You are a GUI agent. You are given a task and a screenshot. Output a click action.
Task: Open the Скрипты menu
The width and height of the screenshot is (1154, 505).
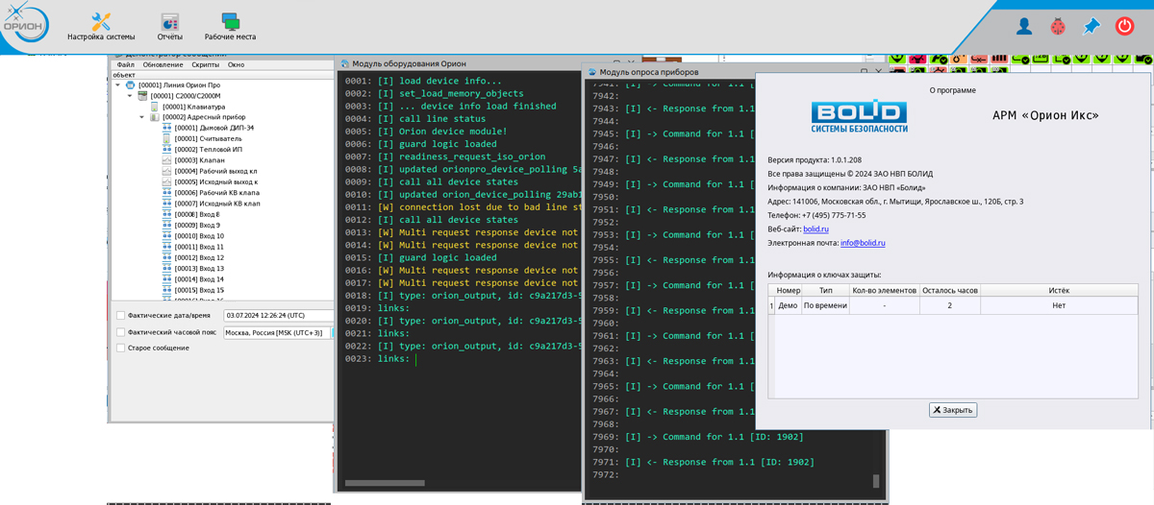point(205,65)
